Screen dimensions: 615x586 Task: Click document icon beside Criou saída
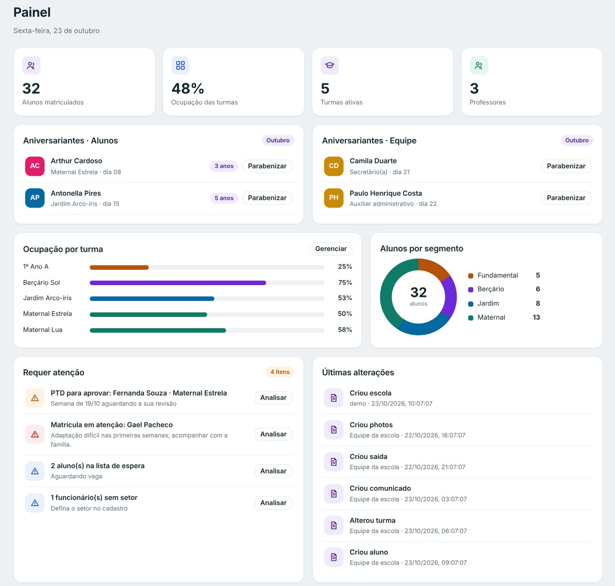(x=334, y=462)
